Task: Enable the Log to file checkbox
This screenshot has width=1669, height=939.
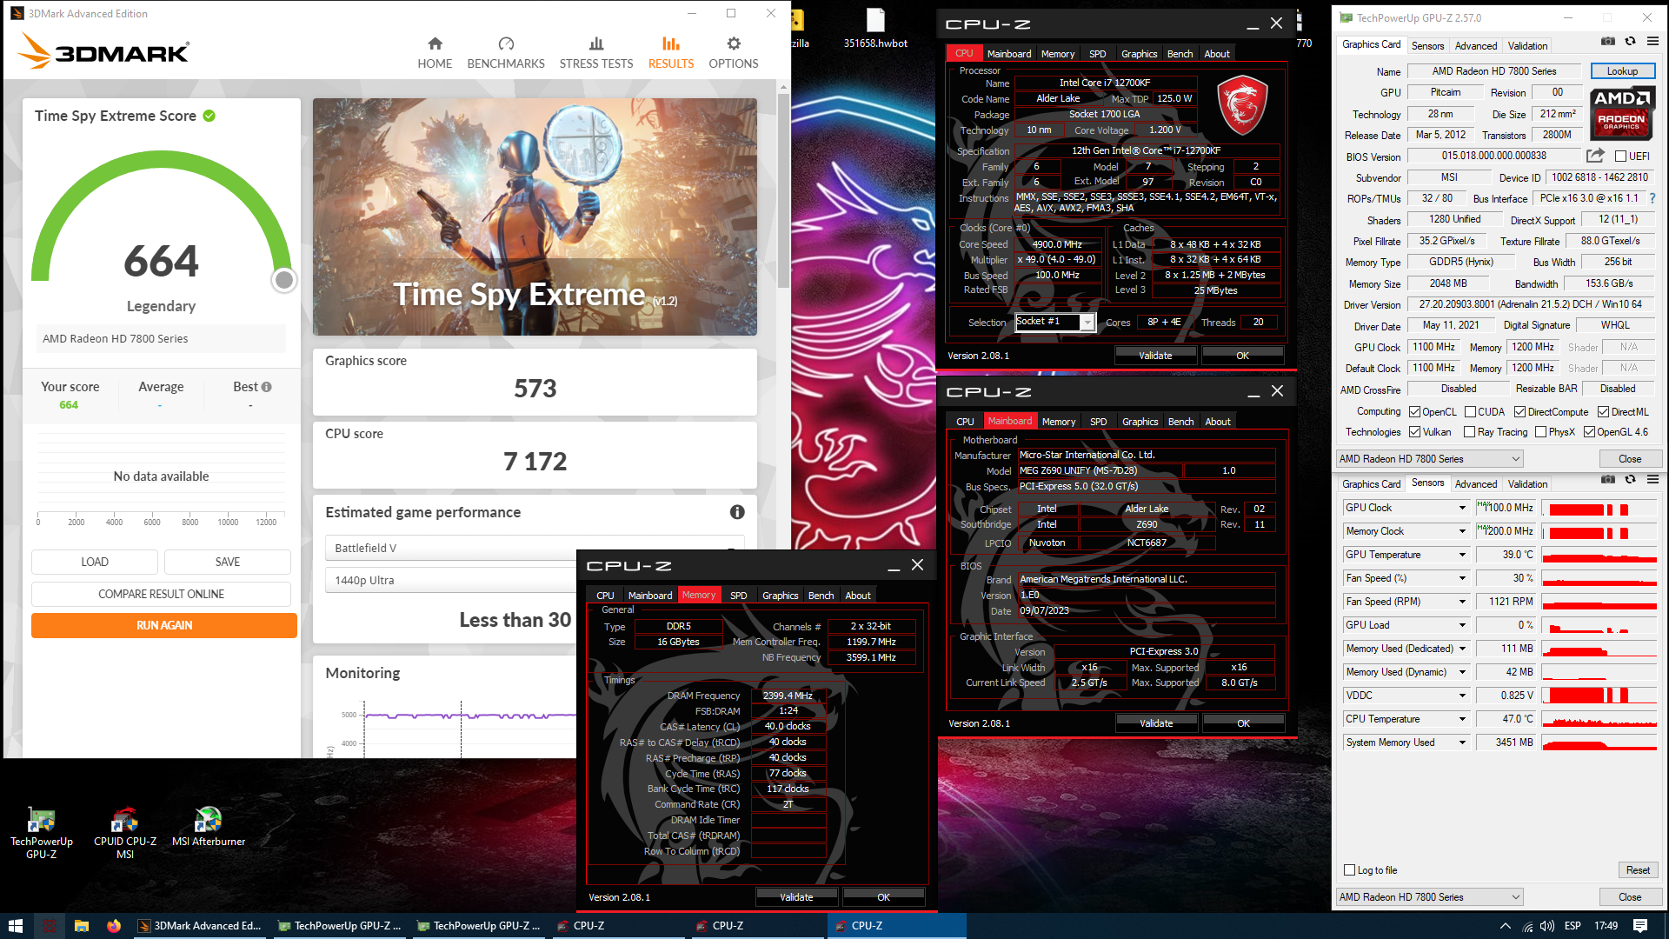Action: (1349, 870)
